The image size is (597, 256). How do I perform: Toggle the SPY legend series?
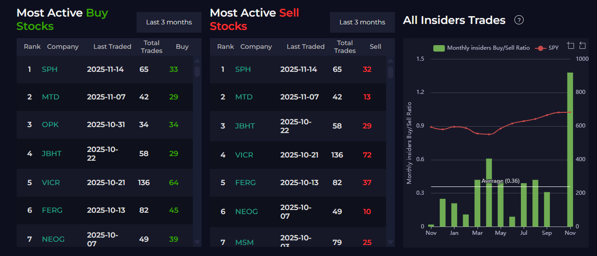547,48
